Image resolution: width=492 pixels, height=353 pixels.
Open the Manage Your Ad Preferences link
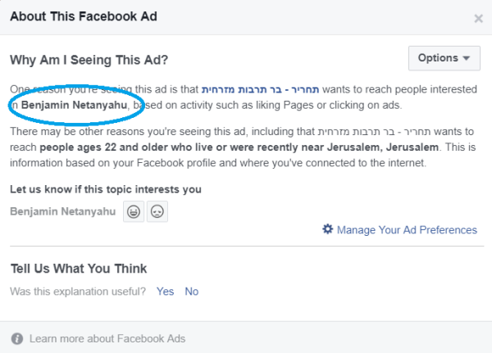(407, 230)
